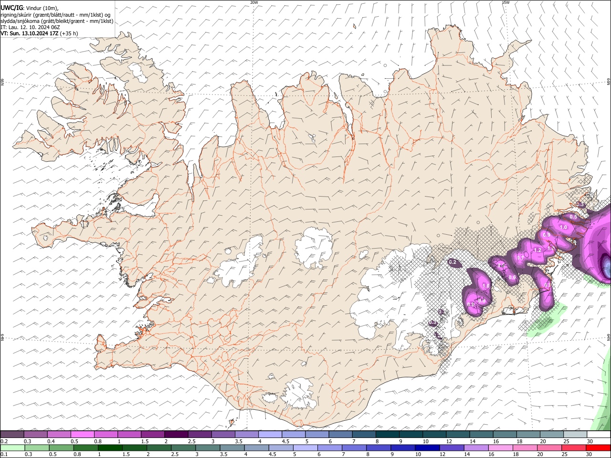Click the top-row legend swatch starting at 1.5

(x=153, y=434)
